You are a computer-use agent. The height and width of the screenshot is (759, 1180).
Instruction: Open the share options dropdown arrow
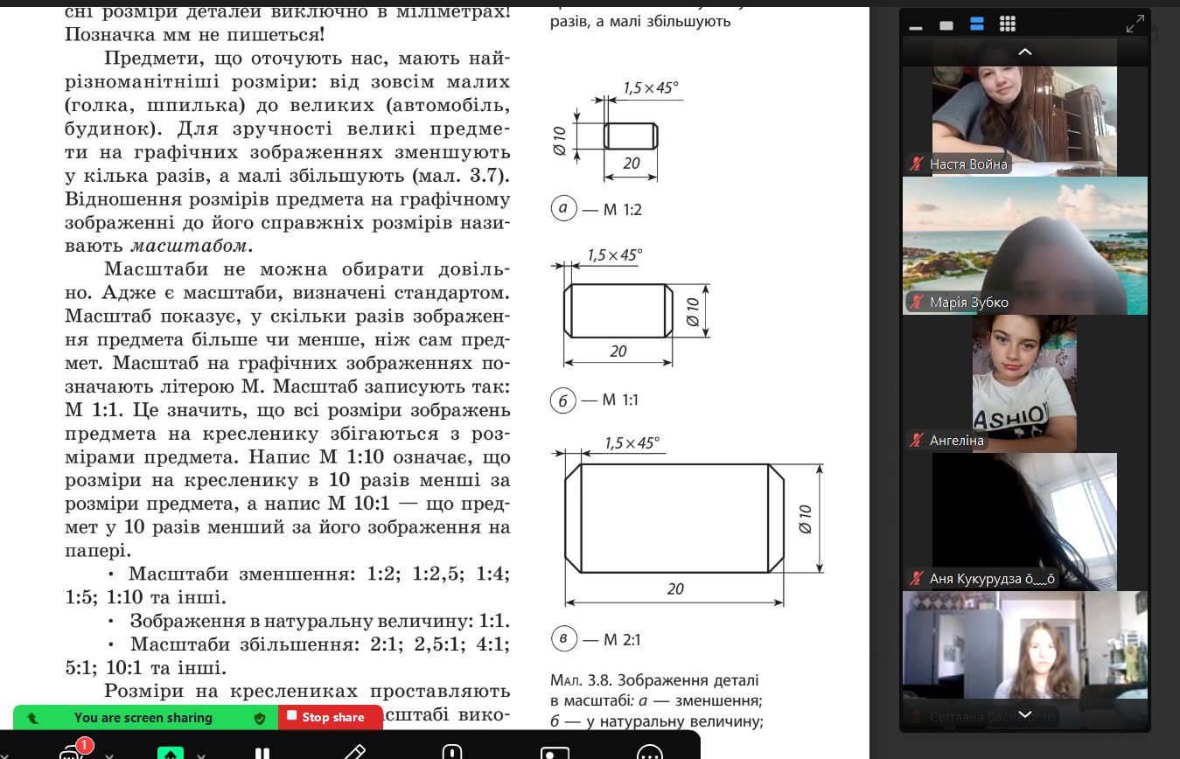point(201,756)
